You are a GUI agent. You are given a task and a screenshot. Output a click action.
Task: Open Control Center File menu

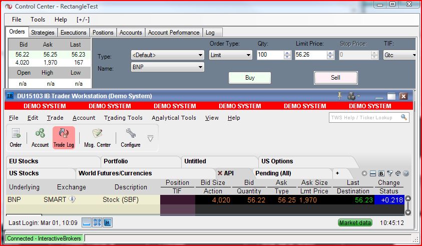[17, 20]
